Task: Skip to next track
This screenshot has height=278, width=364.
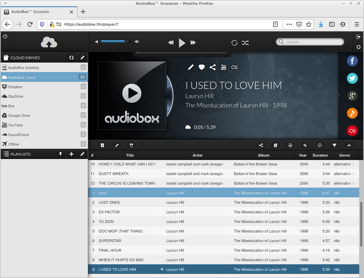Action: coord(193,42)
